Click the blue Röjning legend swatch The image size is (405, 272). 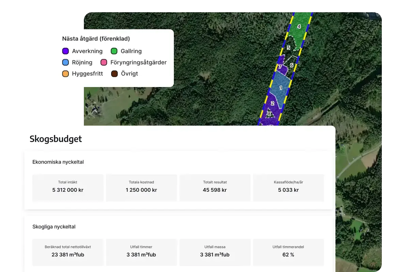pyautogui.click(x=65, y=63)
